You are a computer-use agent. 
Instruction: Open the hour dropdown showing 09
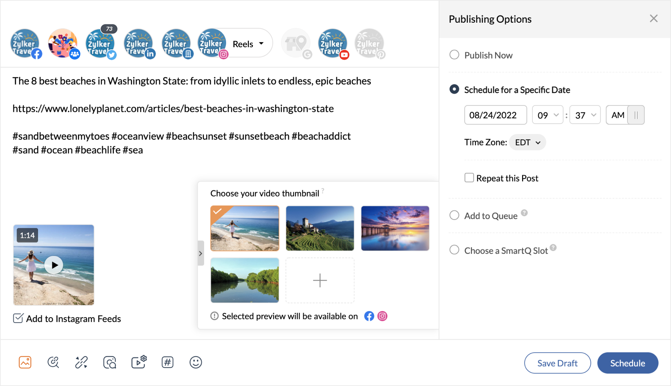click(x=547, y=115)
